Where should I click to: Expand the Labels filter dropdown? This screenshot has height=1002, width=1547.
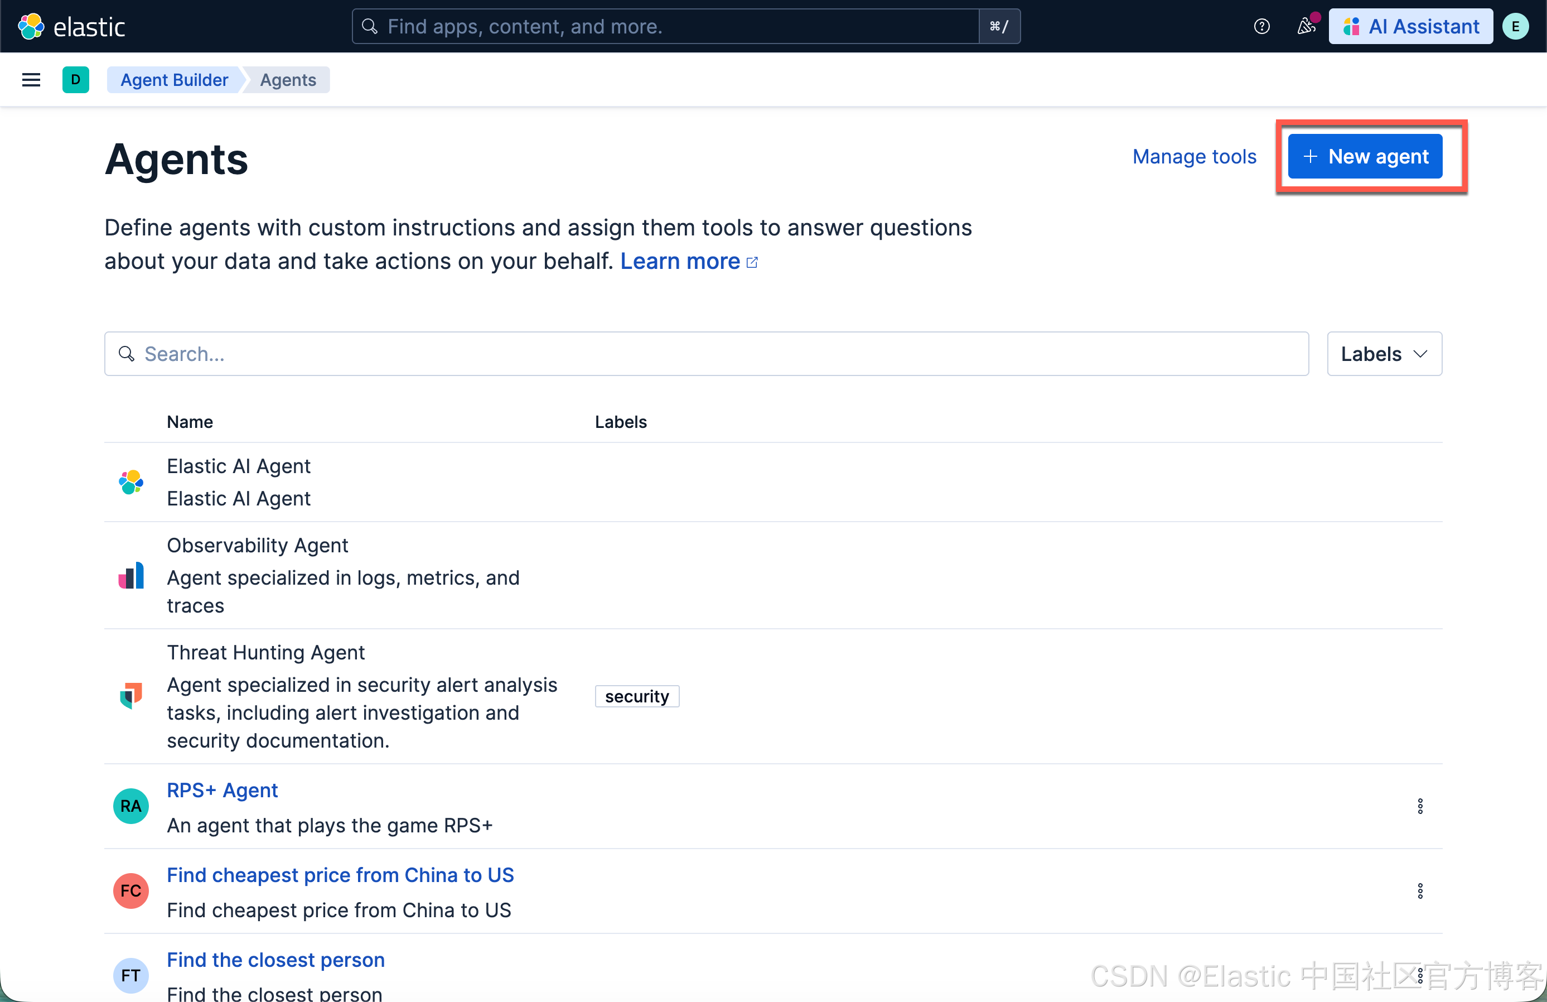1384,354
